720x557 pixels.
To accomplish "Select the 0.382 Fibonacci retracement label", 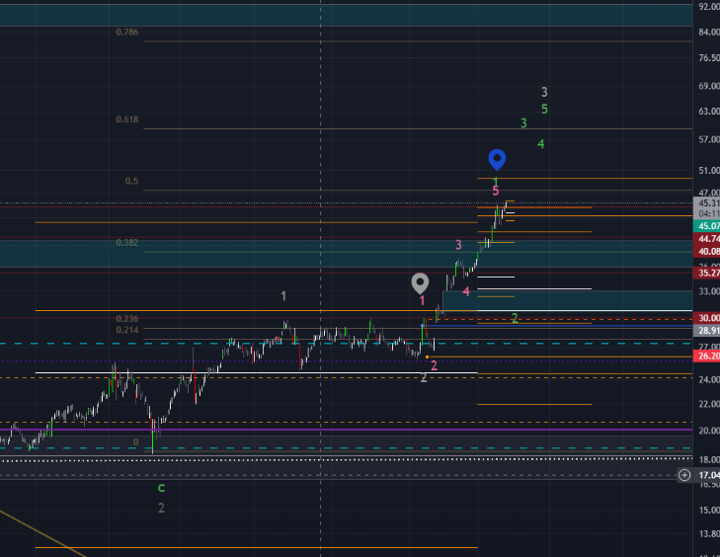I will pos(126,243).
